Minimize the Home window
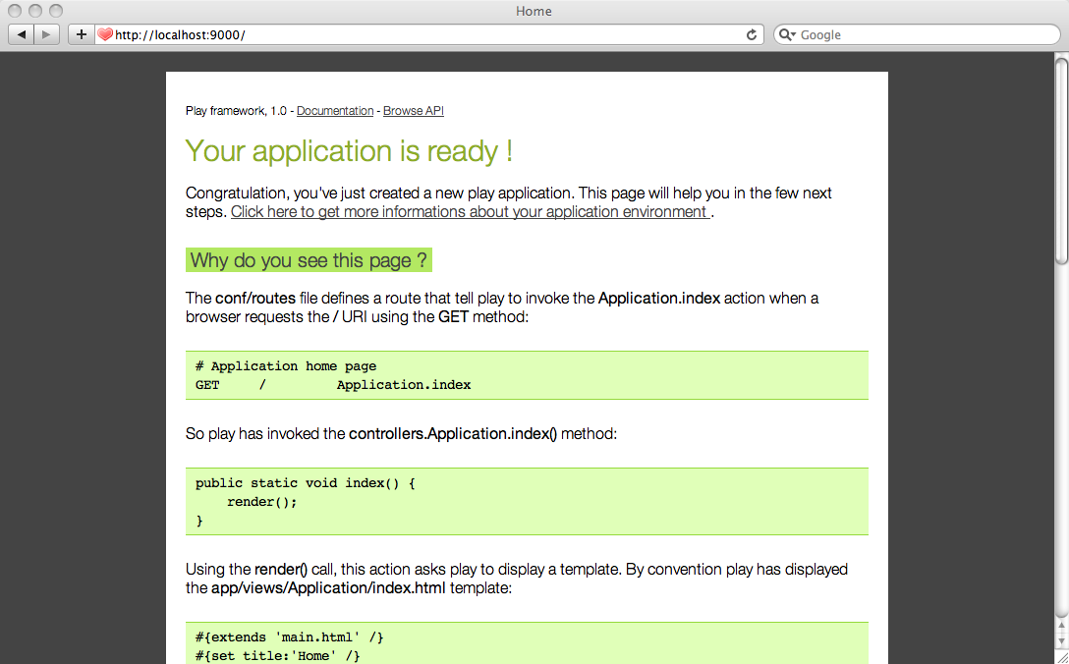This screenshot has width=1069, height=664. (x=35, y=11)
